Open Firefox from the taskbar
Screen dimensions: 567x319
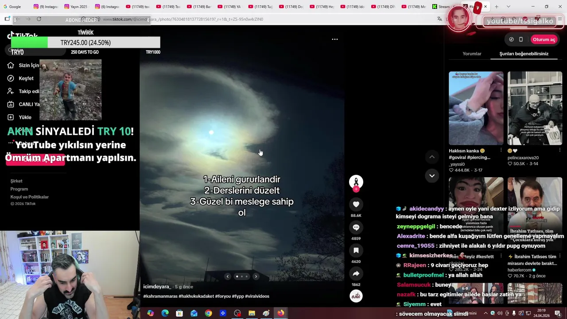click(x=281, y=313)
